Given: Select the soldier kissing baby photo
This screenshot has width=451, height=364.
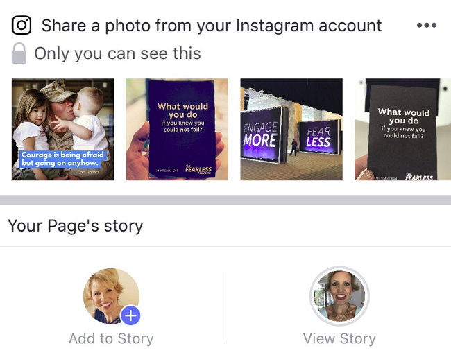Looking at the screenshot, I should coord(62,130).
